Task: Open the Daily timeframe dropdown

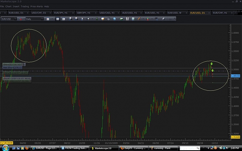Action: click(x=34, y=19)
